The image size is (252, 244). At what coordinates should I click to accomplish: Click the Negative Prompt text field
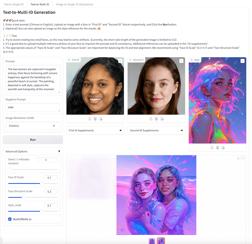pos(33,107)
